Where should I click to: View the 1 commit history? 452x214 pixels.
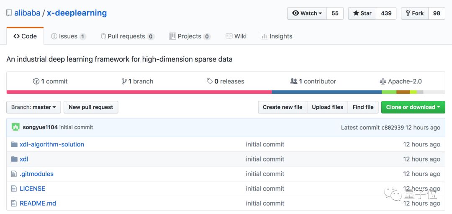(x=50, y=81)
